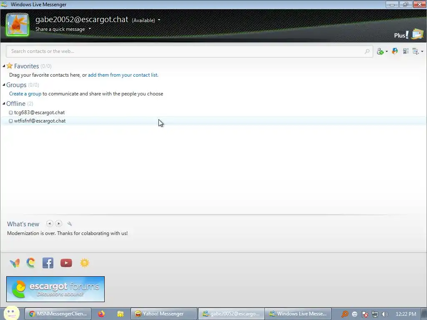Collapse the Groups section
Viewport: 427px width, 320px height.
click(x=4, y=85)
